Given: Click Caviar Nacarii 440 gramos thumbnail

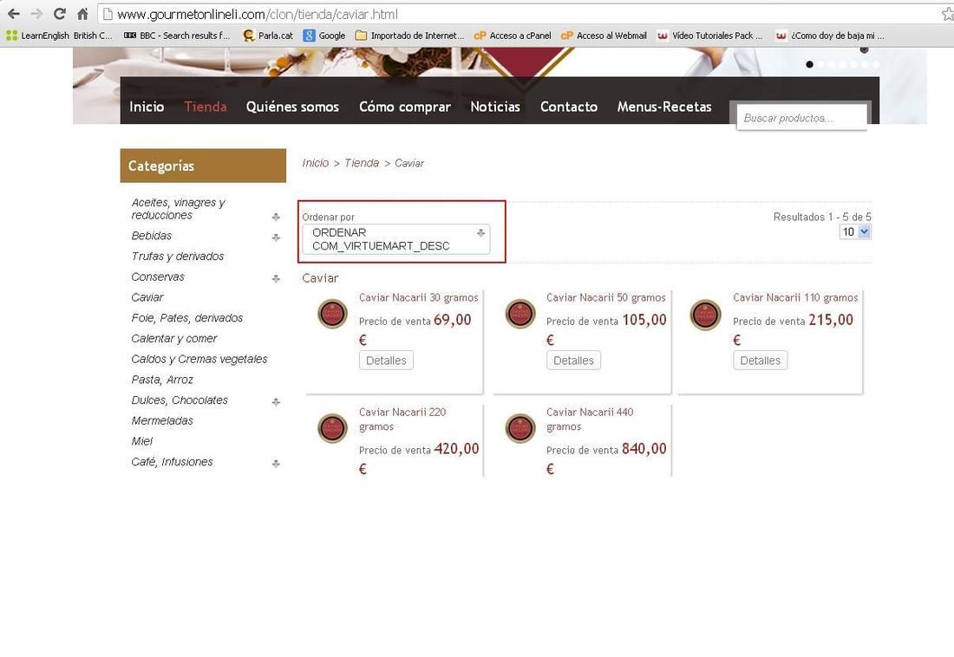Looking at the screenshot, I should tap(520, 427).
